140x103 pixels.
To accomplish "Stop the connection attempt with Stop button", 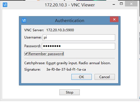I will click(69, 92).
